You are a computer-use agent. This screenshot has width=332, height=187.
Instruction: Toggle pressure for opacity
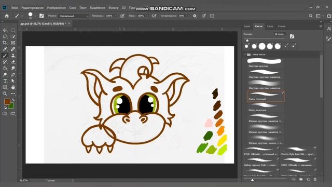pyautogui.click(x=122, y=16)
